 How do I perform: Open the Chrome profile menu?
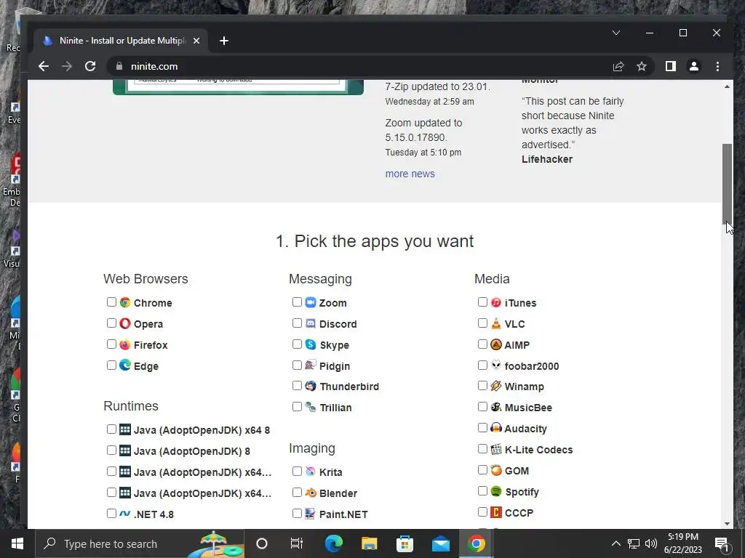pyautogui.click(x=693, y=66)
